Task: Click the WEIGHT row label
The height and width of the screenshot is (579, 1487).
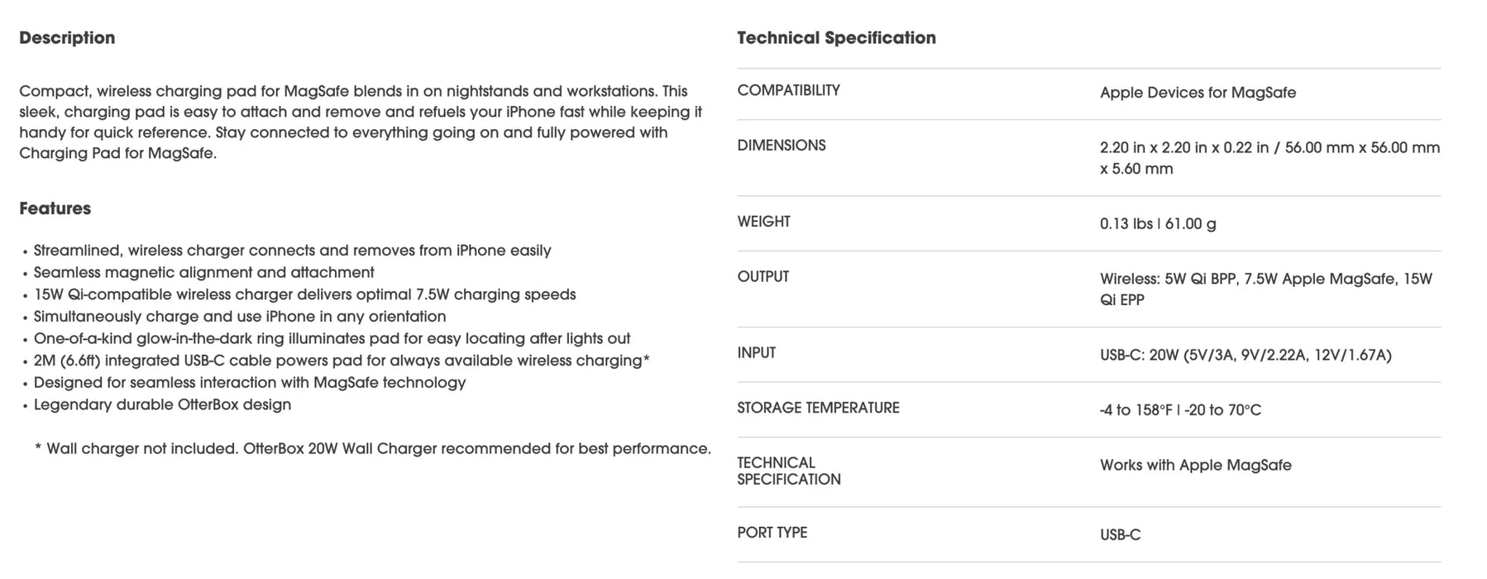Action: click(x=763, y=222)
